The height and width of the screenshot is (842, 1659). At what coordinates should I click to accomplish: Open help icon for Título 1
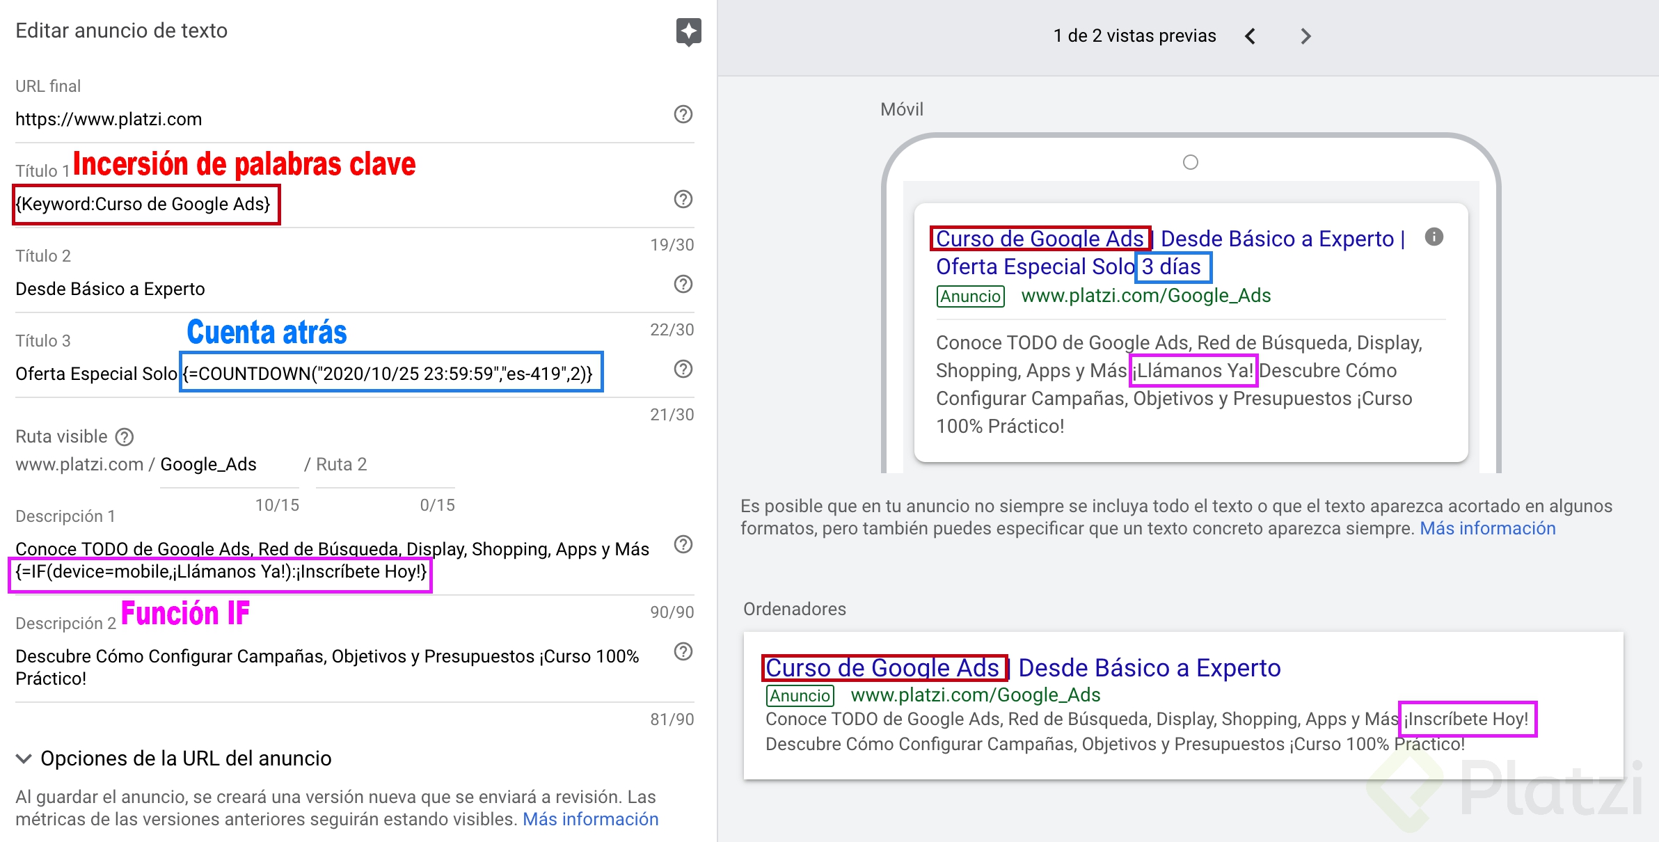683,199
